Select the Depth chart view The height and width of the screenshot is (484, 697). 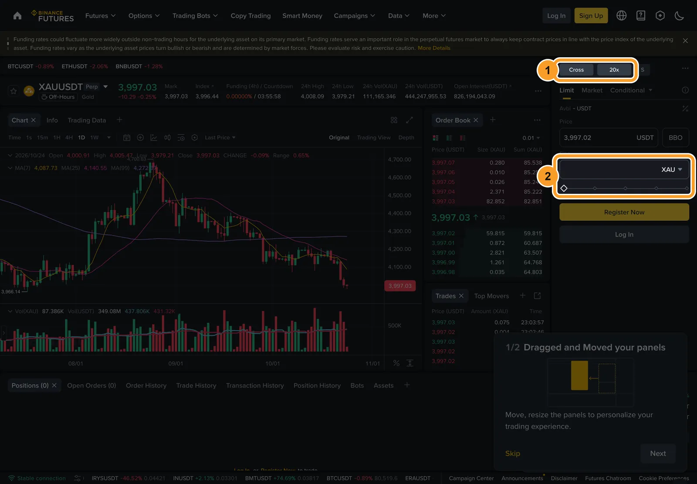(x=406, y=138)
